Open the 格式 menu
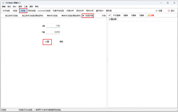This screenshot has width=178, height=112. [x=9, y=7]
